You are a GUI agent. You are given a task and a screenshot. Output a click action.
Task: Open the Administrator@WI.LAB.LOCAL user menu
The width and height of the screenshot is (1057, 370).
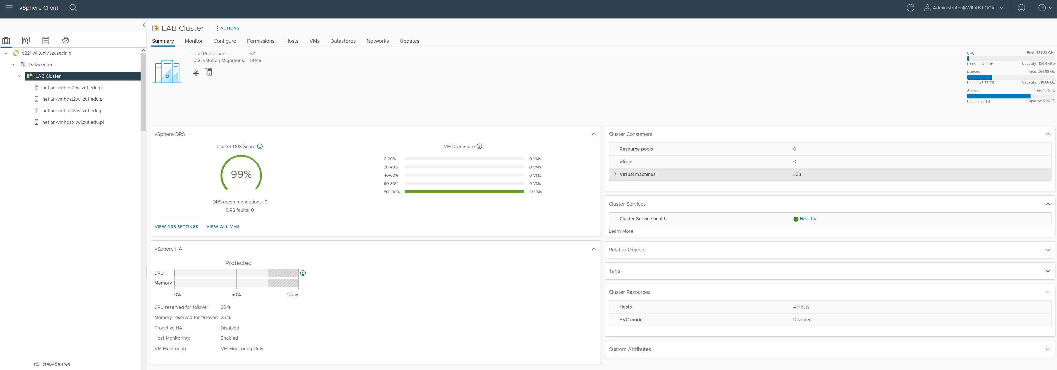coord(964,8)
